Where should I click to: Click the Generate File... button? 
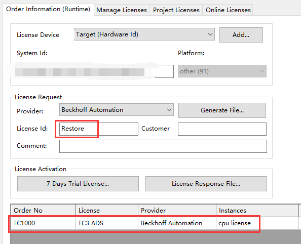click(x=222, y=110)
